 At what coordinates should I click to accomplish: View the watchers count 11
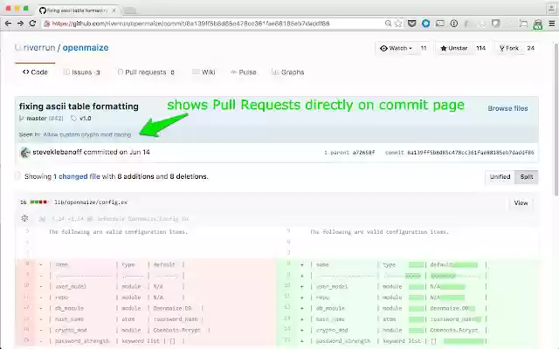[x=424, y=48]
